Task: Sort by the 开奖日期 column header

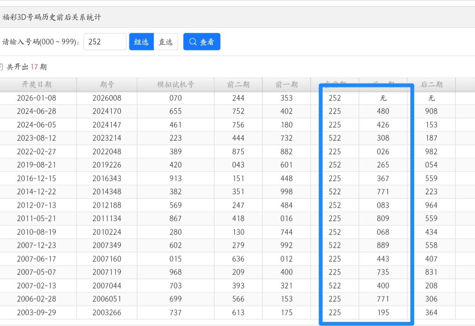Action: tap(37, 84)
